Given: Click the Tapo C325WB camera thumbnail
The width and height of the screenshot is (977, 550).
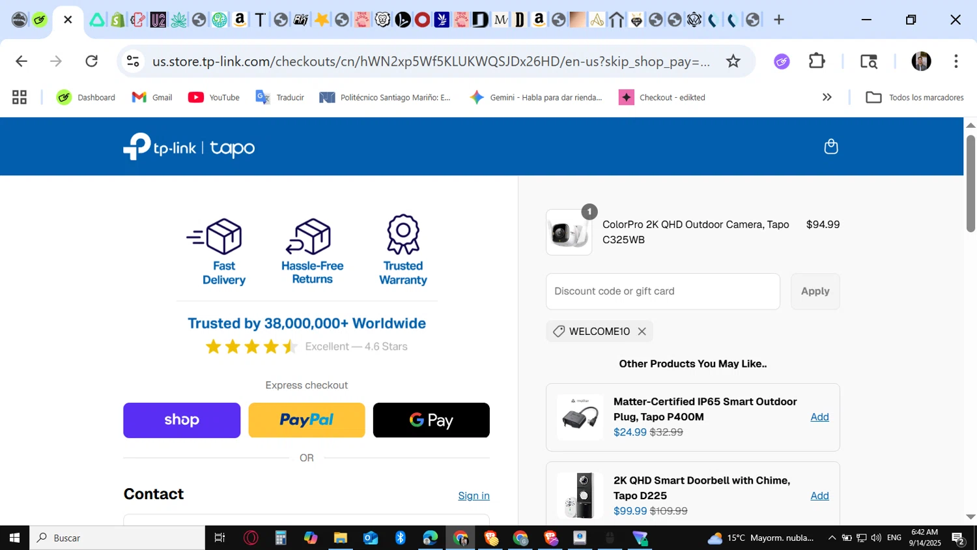Looking at the screenshot, I should click(569, 233).
